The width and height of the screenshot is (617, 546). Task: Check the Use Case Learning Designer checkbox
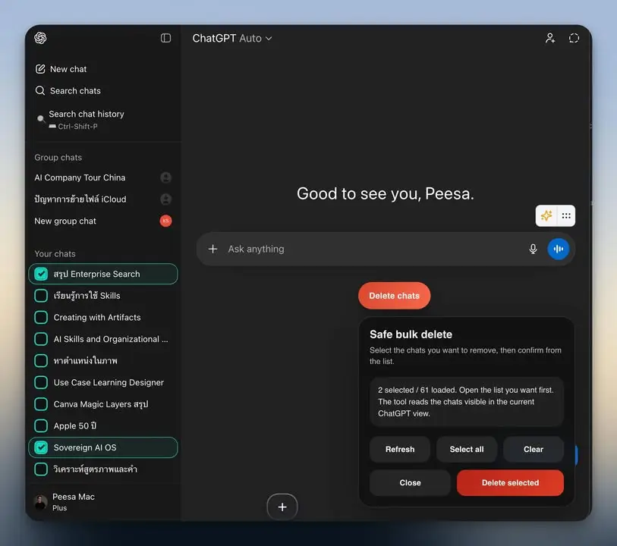pyautogui.click(x=41, y=382)
